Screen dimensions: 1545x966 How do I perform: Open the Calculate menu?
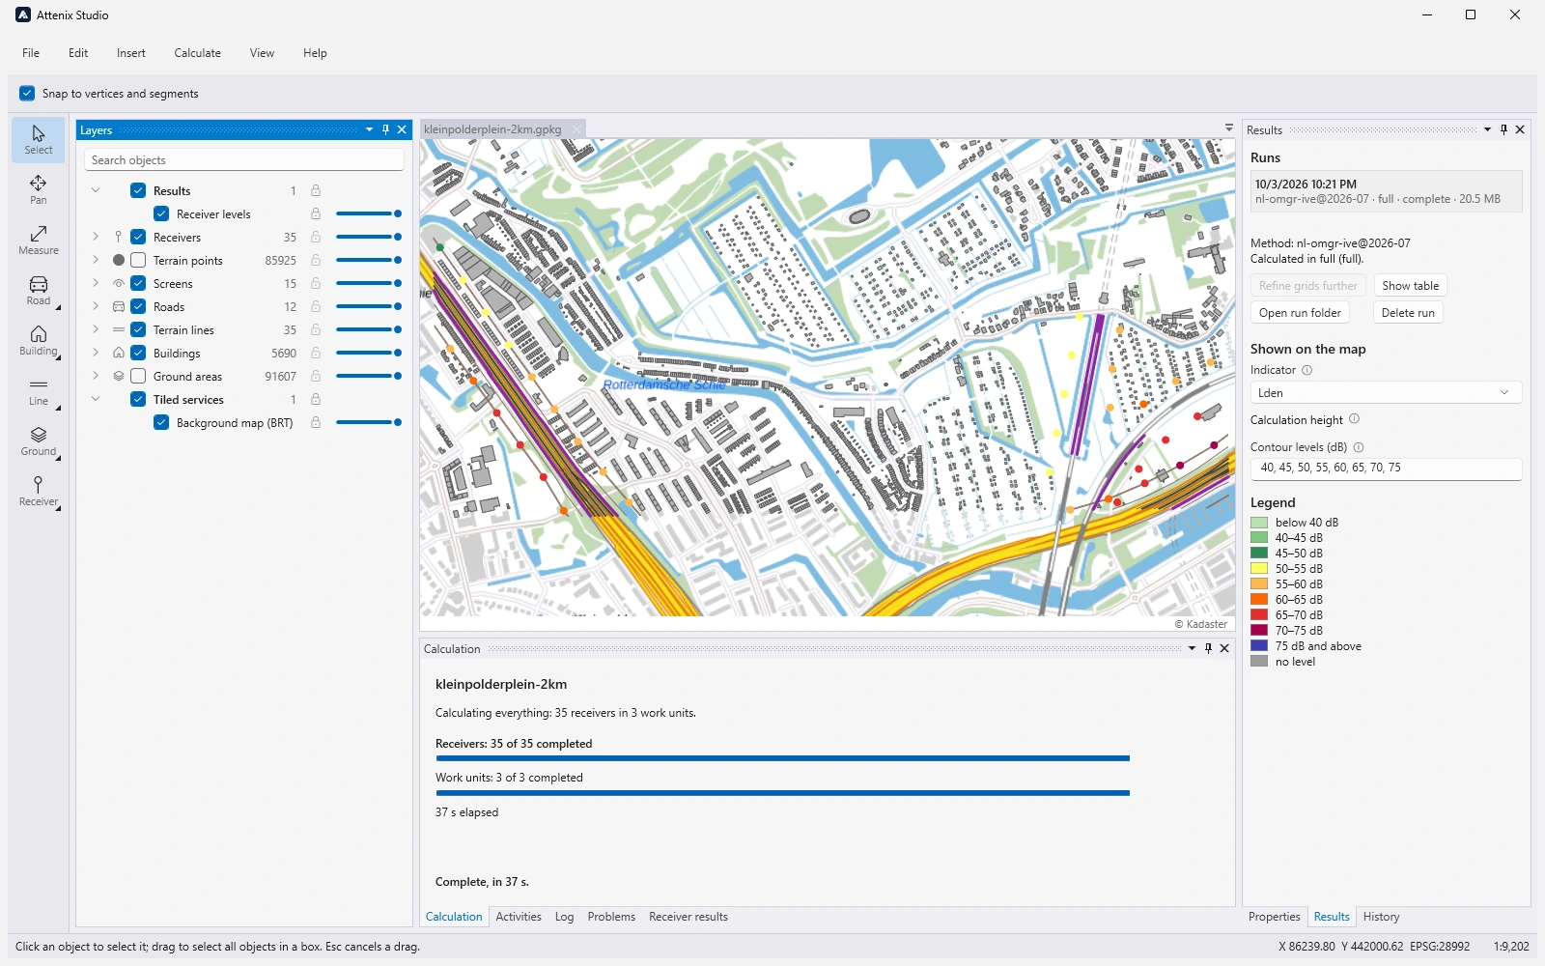198,53
